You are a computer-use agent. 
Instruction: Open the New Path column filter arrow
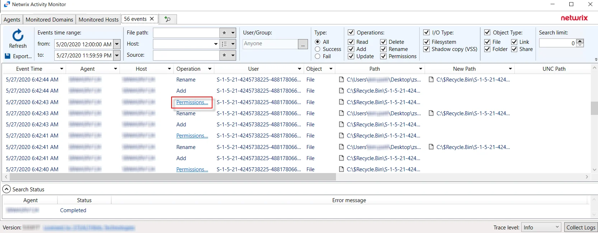[x=510, y=69]
